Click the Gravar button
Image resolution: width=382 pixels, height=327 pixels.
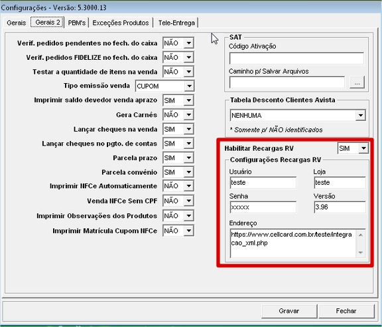click(289, 311)
